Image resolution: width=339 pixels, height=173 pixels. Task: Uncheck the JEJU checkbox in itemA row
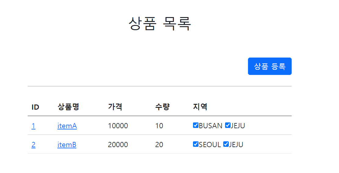pyautogui.click(x=228, y=125)
